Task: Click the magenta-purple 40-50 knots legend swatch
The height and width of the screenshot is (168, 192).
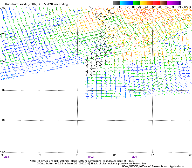Action: point(174,3)
